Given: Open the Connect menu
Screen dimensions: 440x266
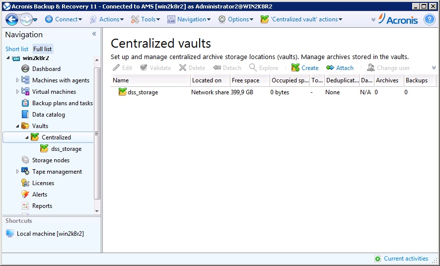Looking at the screenshot, I should click(64, 19).
